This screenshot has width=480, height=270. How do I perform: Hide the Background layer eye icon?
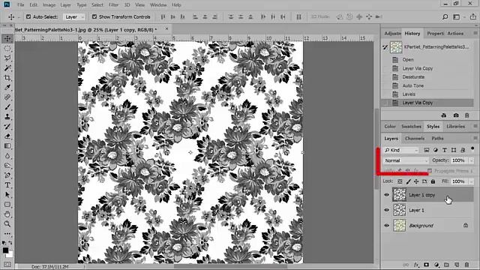tap(387, 226)
